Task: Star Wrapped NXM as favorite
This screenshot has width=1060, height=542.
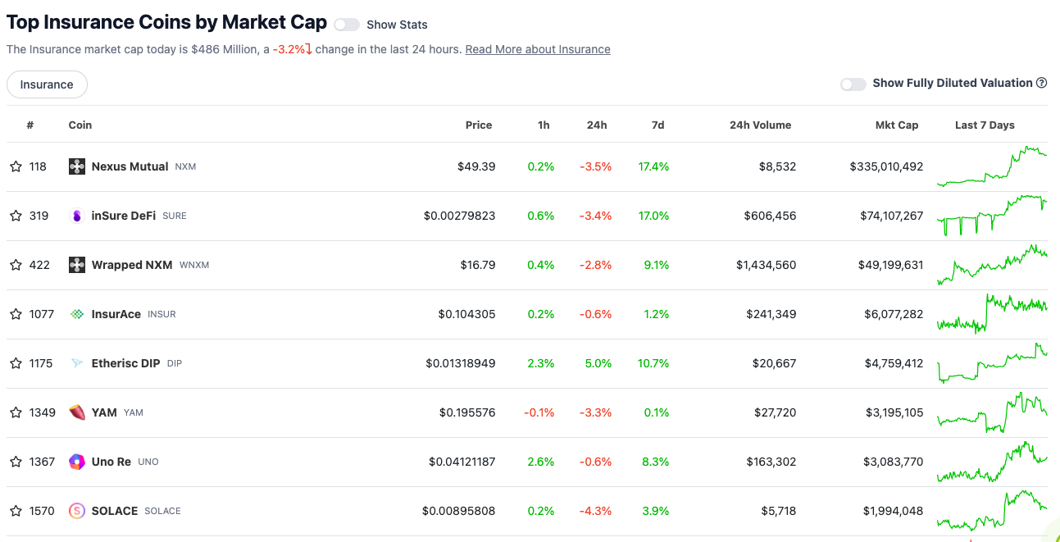Action: [16, 265]
